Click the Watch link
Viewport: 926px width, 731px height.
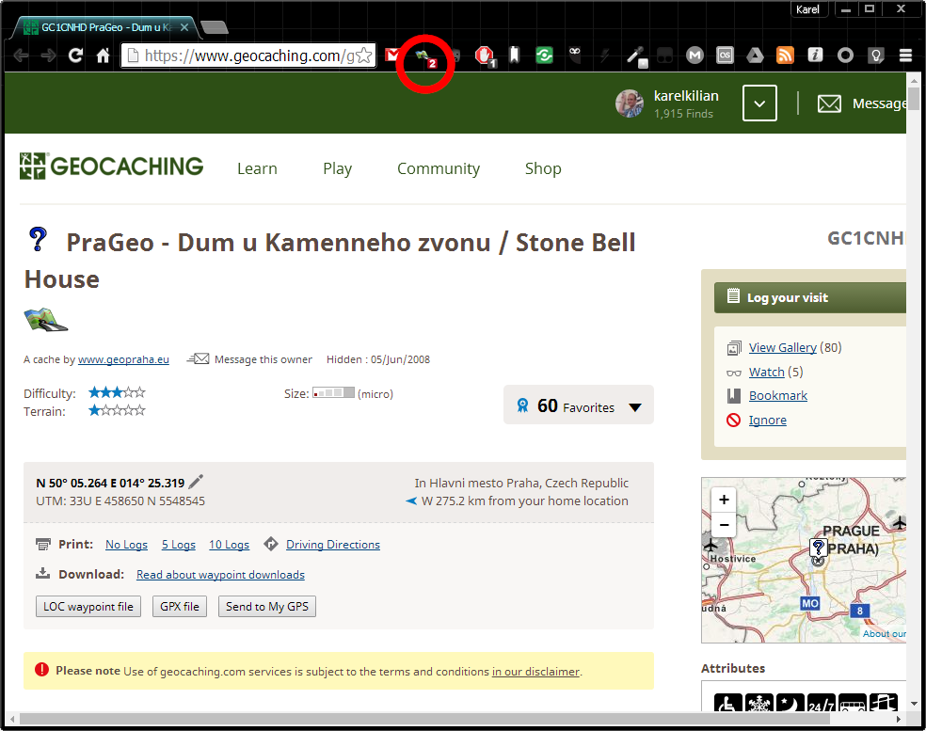767,372
